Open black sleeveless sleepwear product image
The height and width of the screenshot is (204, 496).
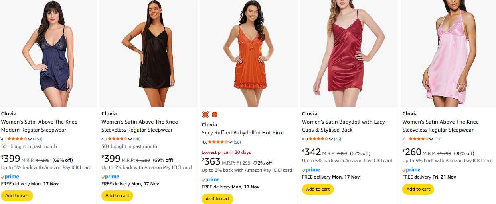coord(148,54)
